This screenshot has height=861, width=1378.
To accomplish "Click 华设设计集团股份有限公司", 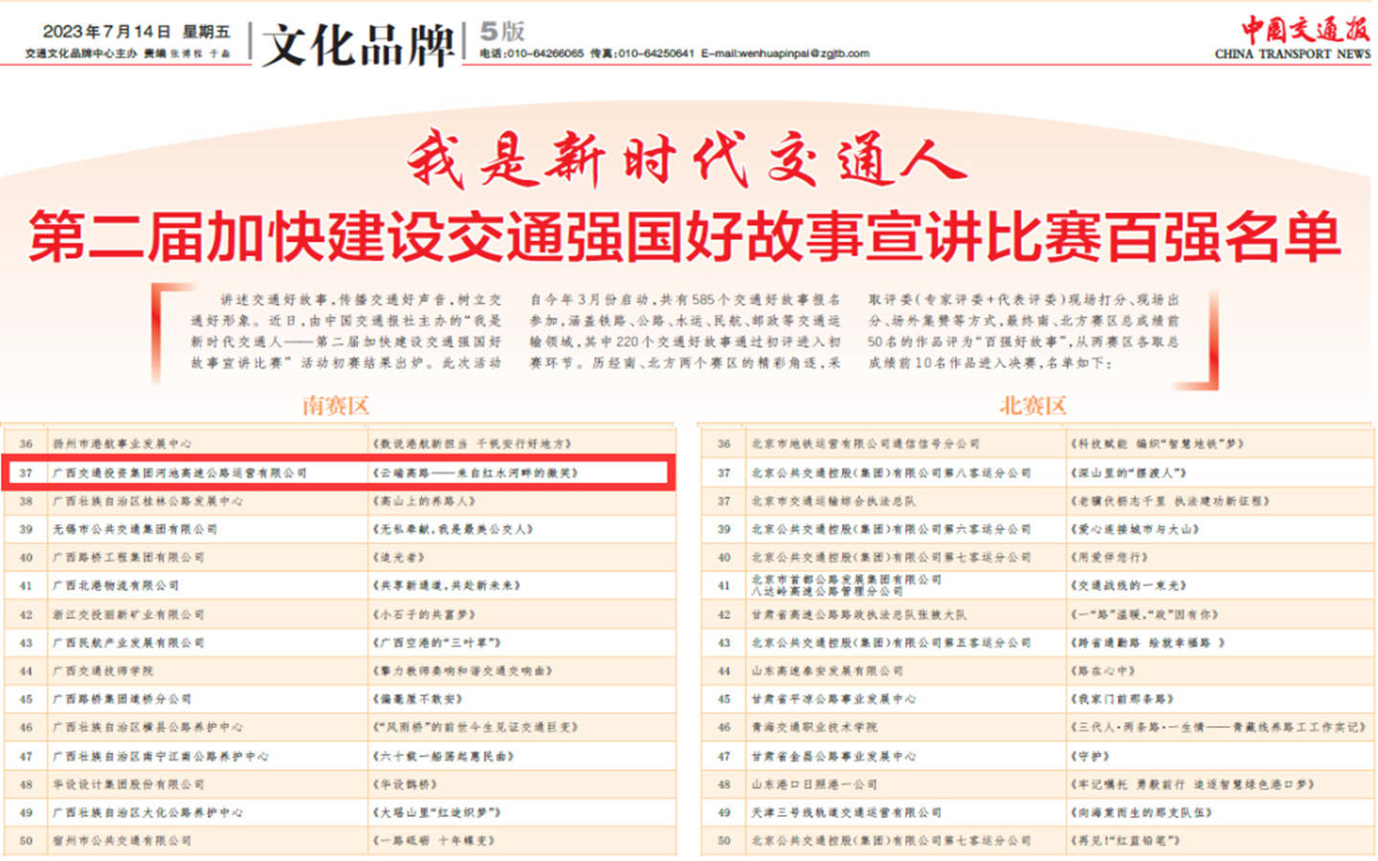I will coord(128,784).
